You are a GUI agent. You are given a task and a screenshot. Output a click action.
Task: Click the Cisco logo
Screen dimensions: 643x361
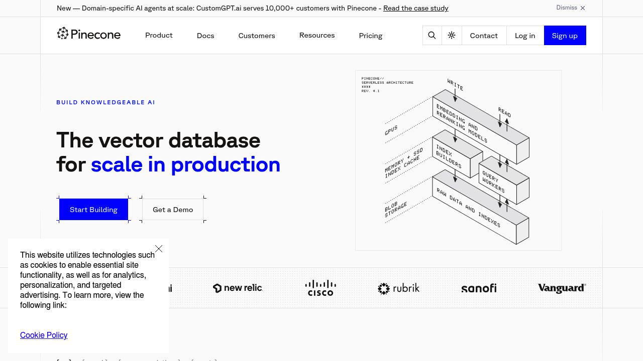click(x=320, y=288)
